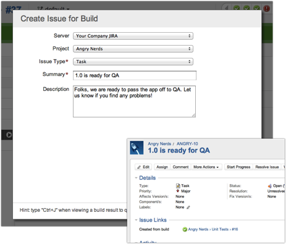Click the Angry Nerds project avatar icon
This screenshot has width=286, height=244.
[x=137, y=148]
